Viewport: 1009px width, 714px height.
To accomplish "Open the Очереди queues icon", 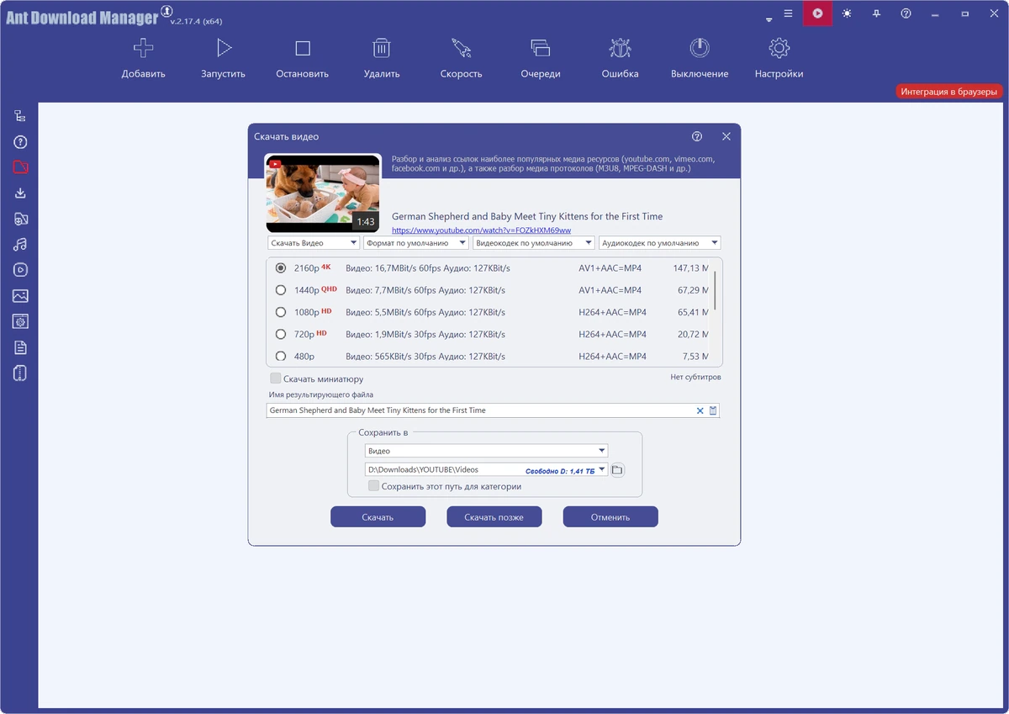I will [540, 48].
